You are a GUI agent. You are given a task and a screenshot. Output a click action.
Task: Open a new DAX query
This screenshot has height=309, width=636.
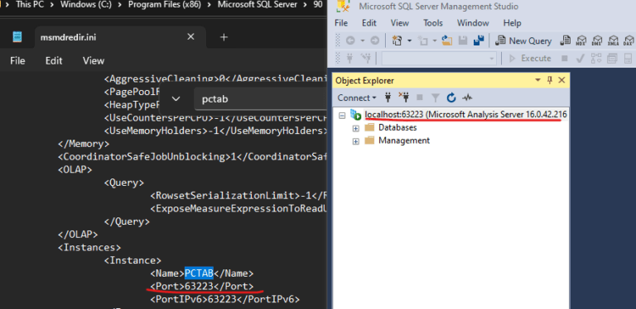point(628,40)
